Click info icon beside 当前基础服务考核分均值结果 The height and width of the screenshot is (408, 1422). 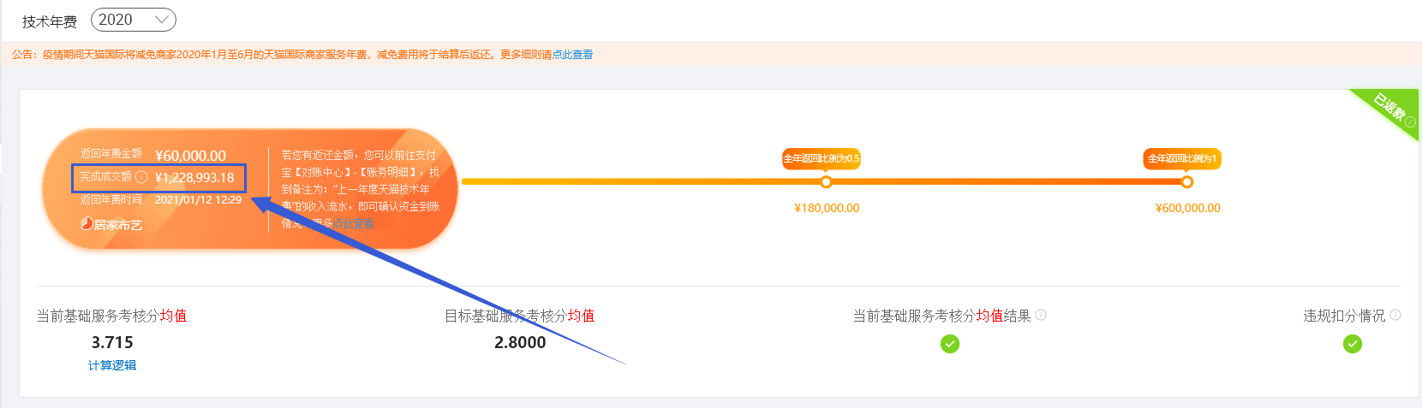(x=1041, y=315)
